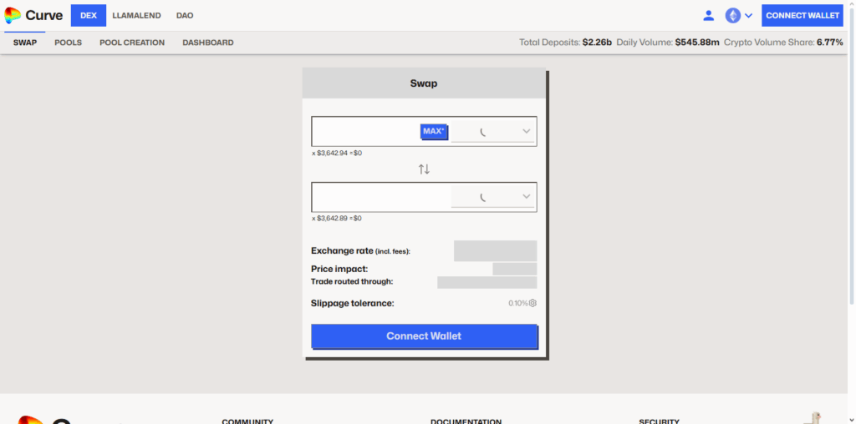Click the Price impact label
Viewport: 856px width, 424px height.
pos(339,270)
